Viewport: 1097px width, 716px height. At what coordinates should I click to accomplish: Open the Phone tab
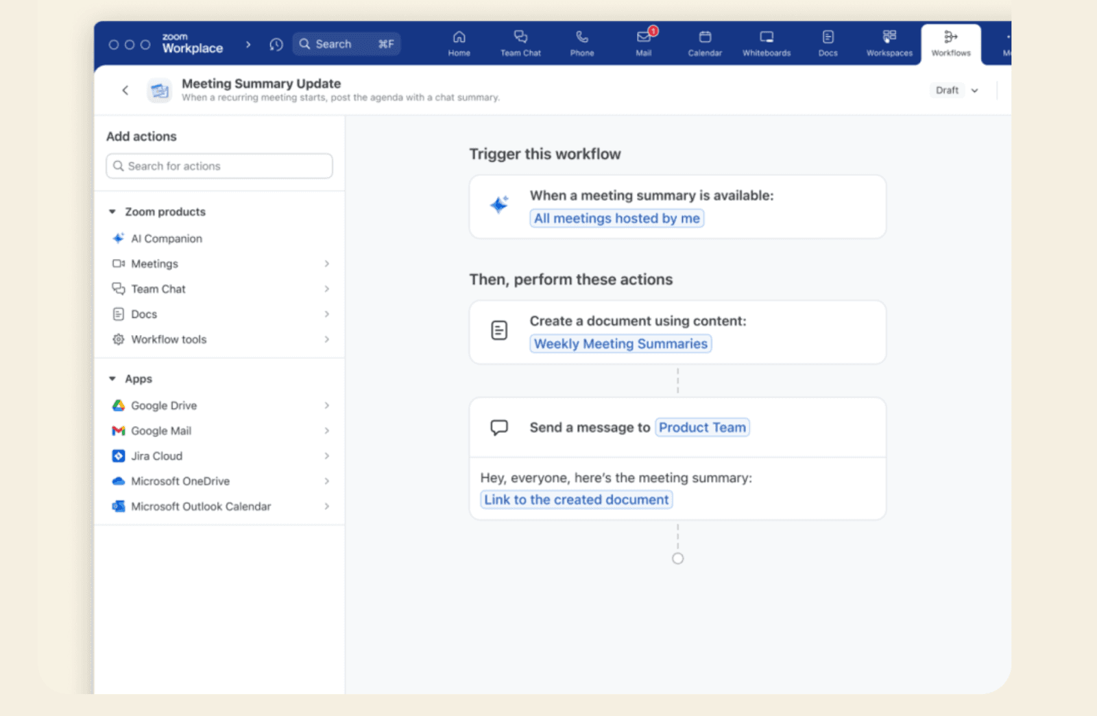coord(581,43)
